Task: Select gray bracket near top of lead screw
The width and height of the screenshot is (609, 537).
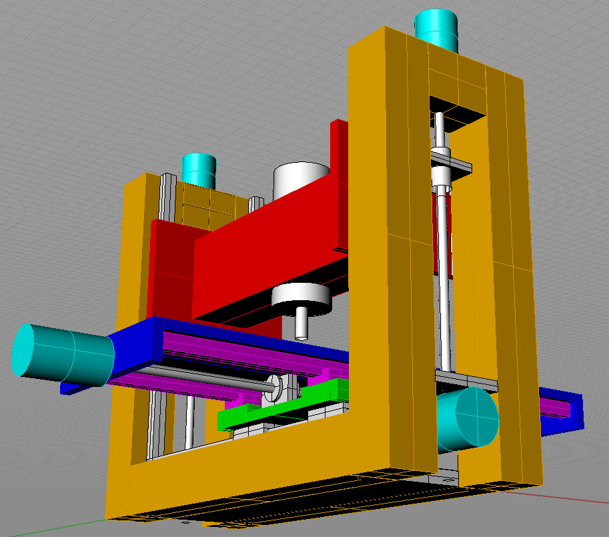Action: 451,161
